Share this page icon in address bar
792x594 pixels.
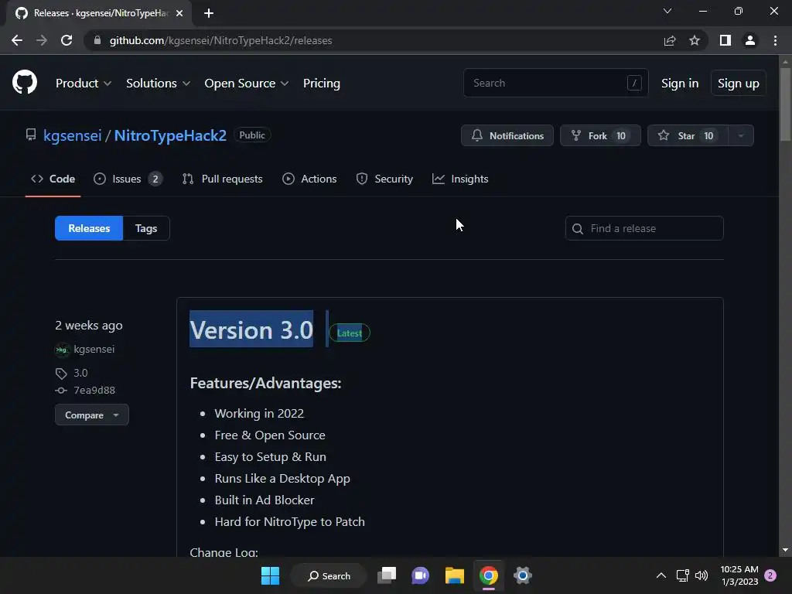point(670,40)
